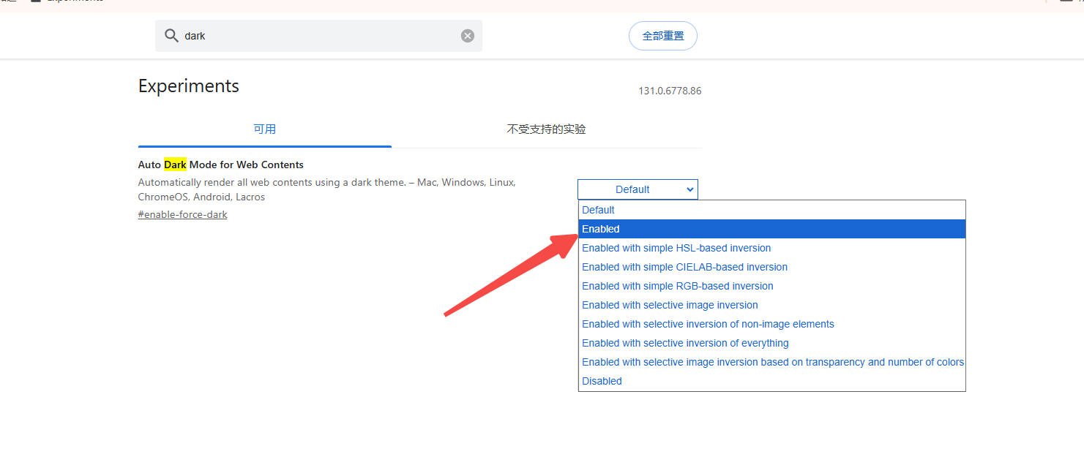Image resolution: width=1084 pixels, height=476 pixels.
Task: Click the Experiments page heading
Action: (189, 86)
